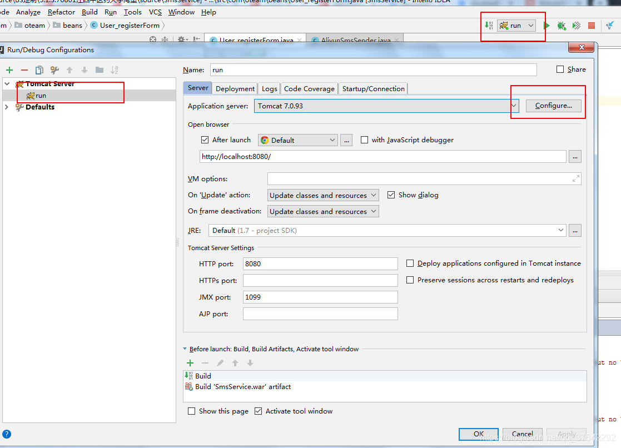Start debugging with the bug icon
621x448 pixels.
click(562, 26)
